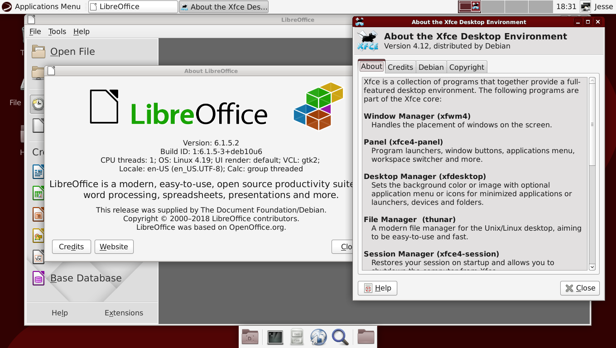This screenshot has width=616, height=348.
Task: Click the Window Manager (xfwm4) heading
Action: point(417,116)
